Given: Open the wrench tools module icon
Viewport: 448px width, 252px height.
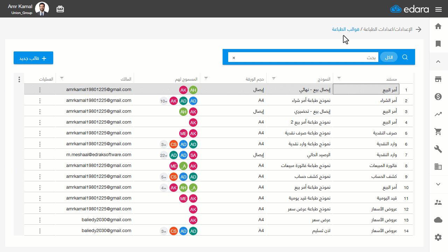Looking at the screenshot, I should tap(438, 149).
